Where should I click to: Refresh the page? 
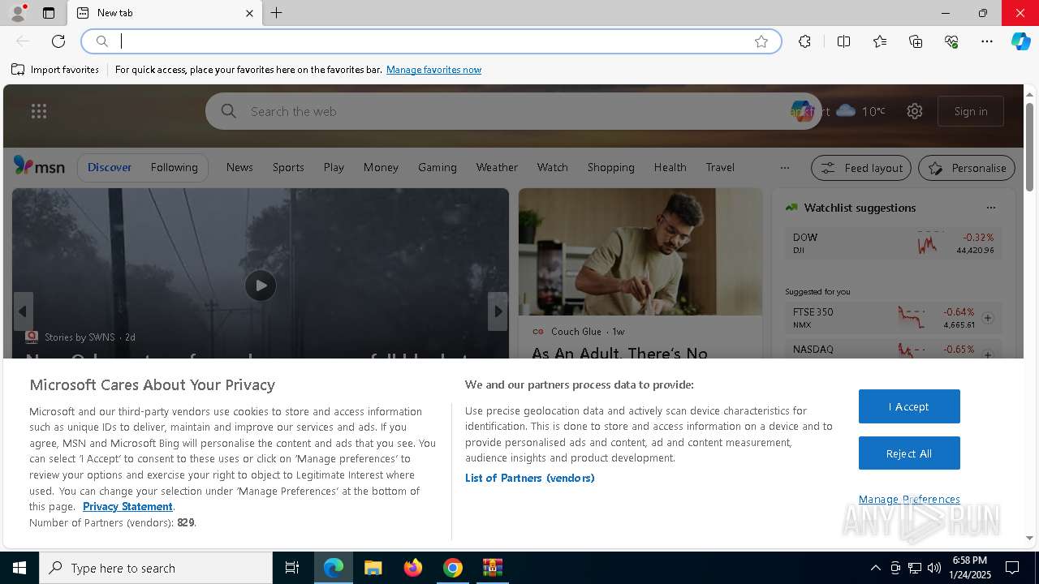click(x=58, y=41)
